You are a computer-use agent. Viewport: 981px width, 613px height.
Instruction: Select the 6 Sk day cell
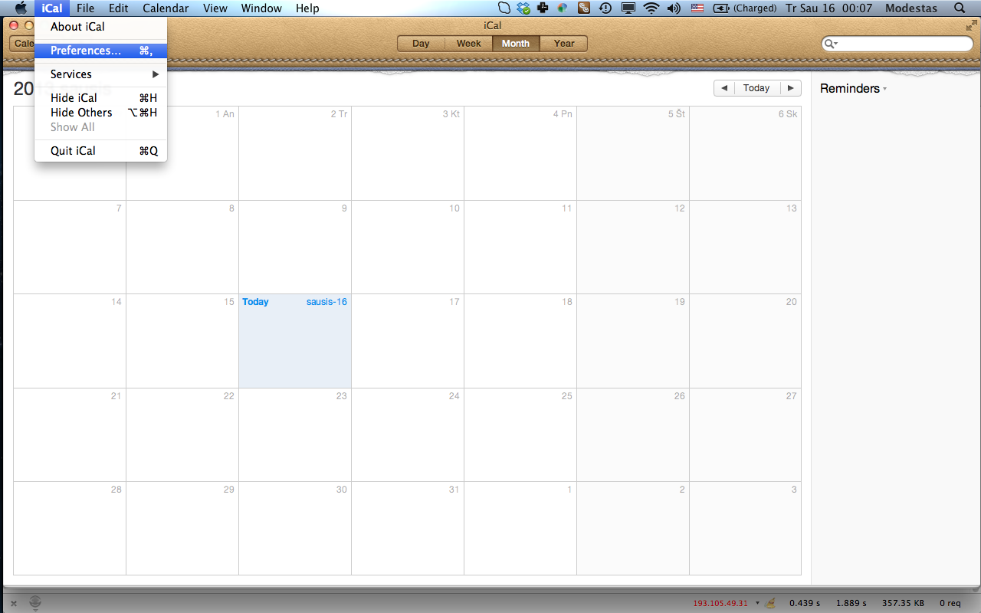coord(746,153)
